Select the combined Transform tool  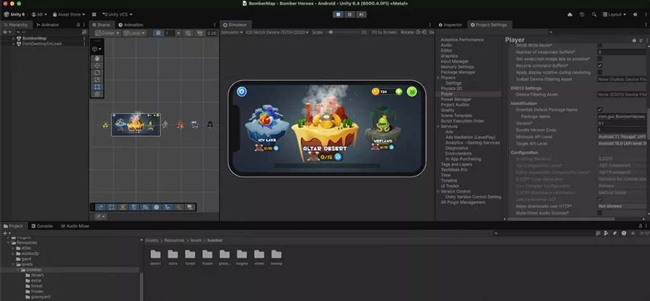[x=97, y=94]
